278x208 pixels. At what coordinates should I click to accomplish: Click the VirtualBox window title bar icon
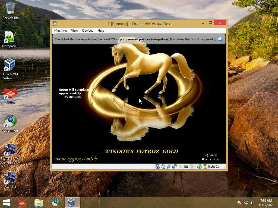pos(55,24)
